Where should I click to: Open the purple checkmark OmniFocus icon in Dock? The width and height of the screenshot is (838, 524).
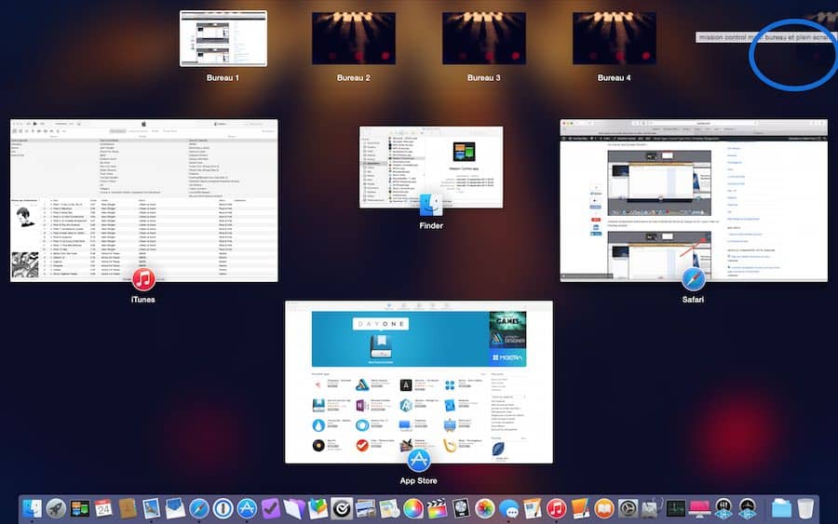[x=270, y=508]
